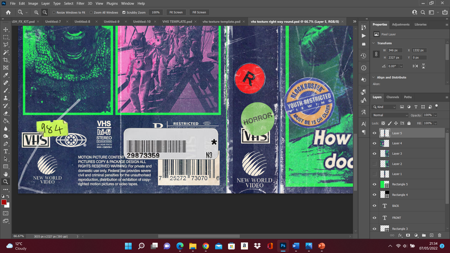Select the Rectangular Marquee tool
This screenshot has height=253, width=450.
pyautogui.click(x=6, y=37)
